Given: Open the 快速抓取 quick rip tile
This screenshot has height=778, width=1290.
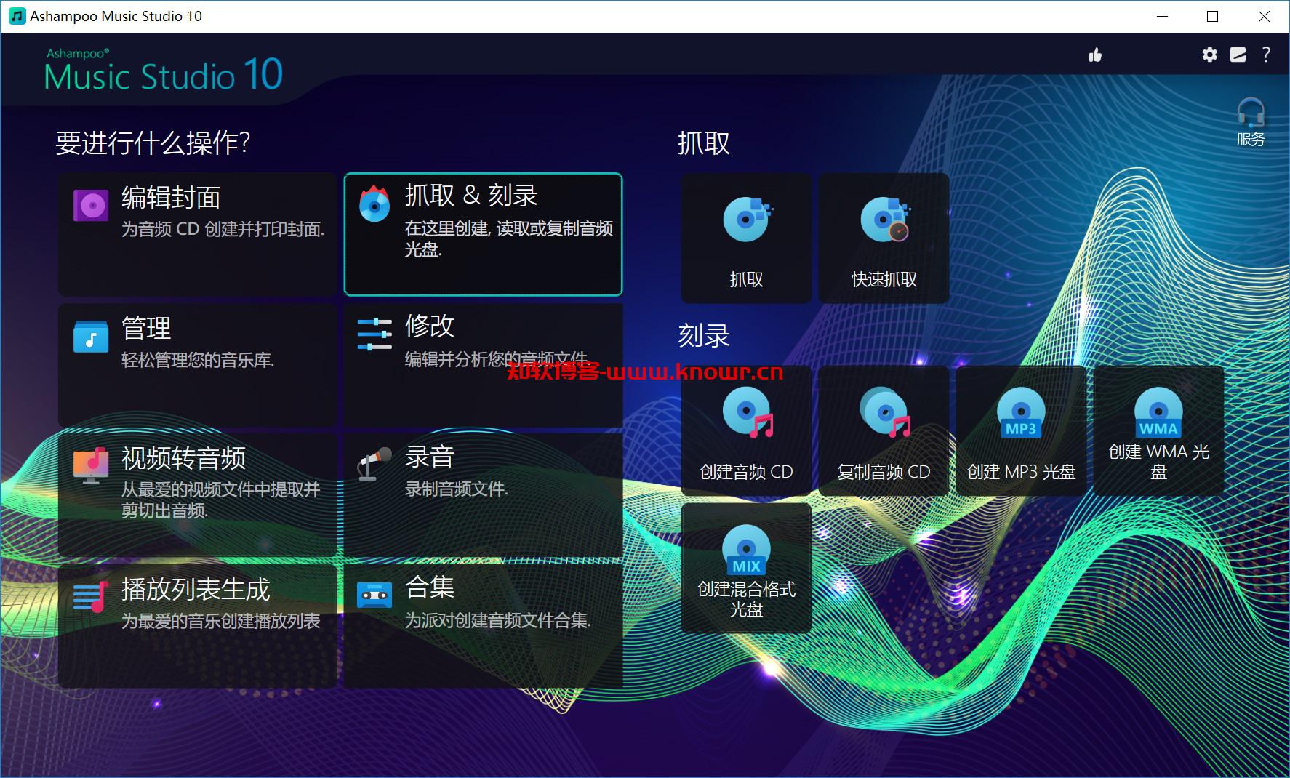Looking at the screenshot, I should tap(884, 238).
